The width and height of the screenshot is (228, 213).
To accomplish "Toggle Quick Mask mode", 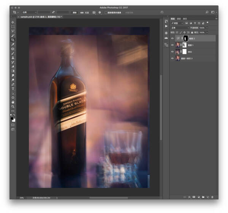I will click(x=13, y=125).
